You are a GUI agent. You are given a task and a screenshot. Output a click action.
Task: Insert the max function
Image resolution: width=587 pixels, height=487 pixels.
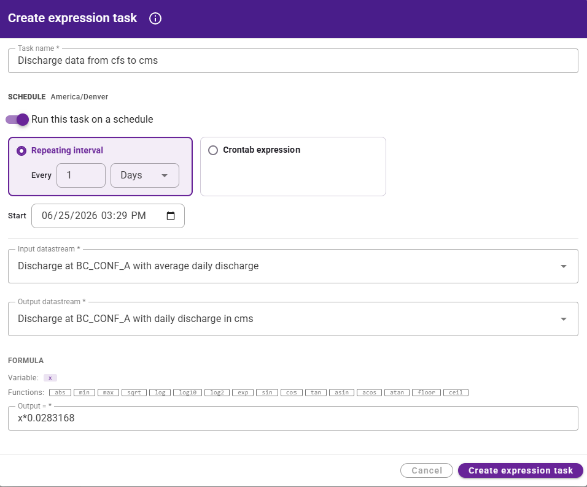point(108,393)
